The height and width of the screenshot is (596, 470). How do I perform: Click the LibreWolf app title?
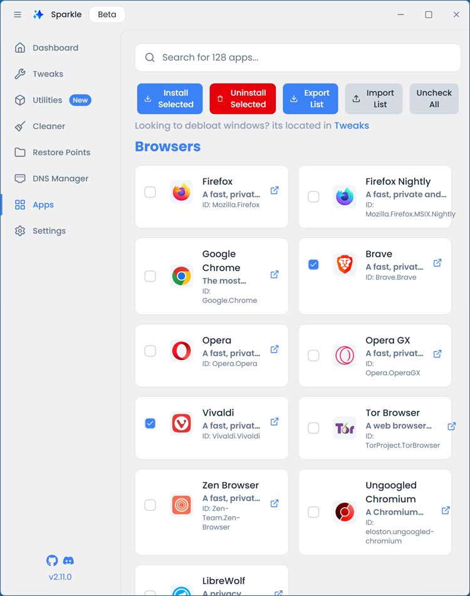pyautogui.click(x=223, y=581)
